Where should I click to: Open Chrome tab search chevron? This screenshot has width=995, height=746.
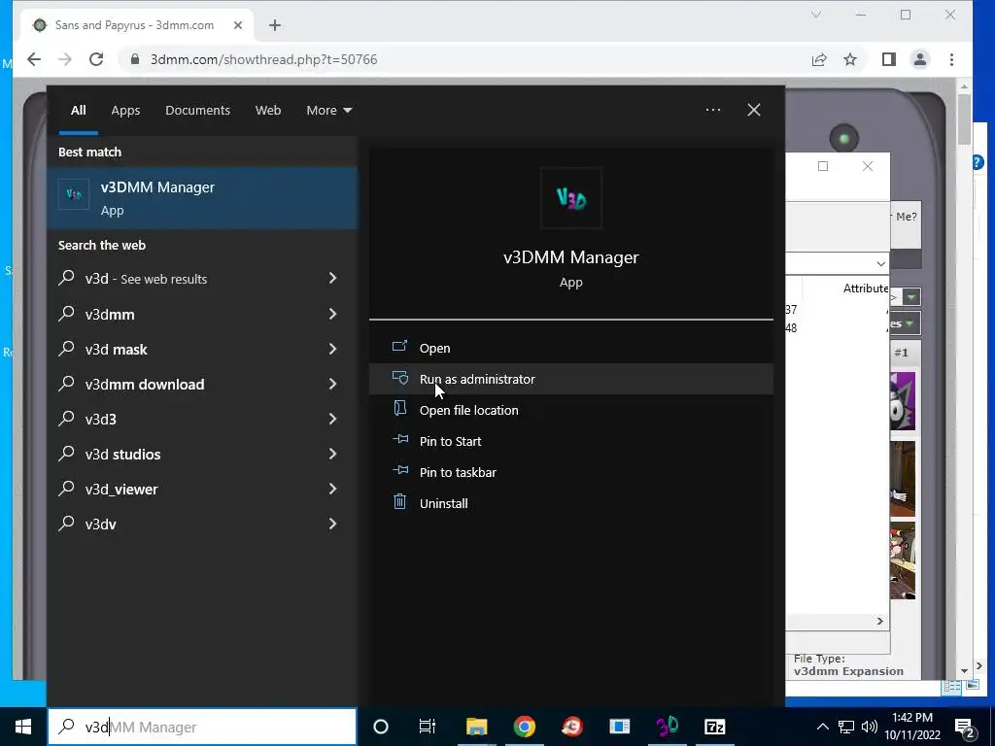816,15
